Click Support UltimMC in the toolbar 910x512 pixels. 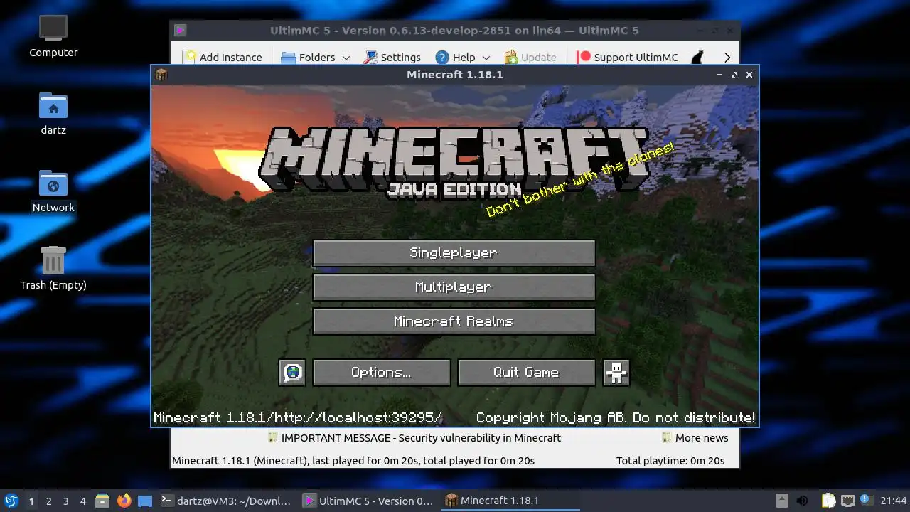point(628,57)
